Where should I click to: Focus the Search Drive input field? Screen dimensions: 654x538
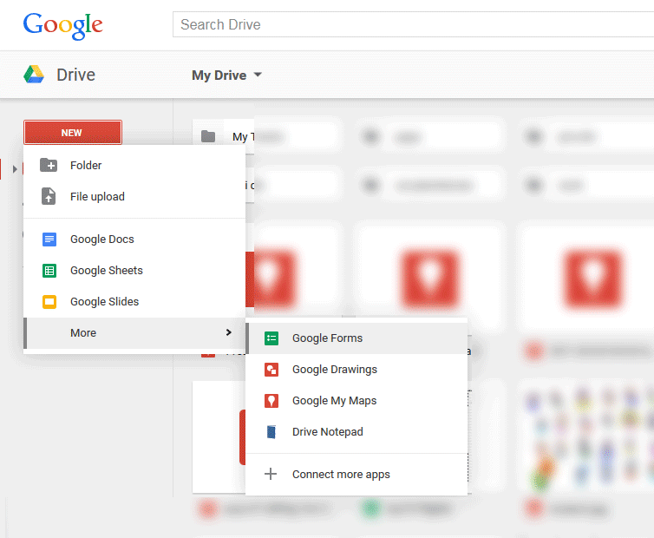click(x=413, y=24)
